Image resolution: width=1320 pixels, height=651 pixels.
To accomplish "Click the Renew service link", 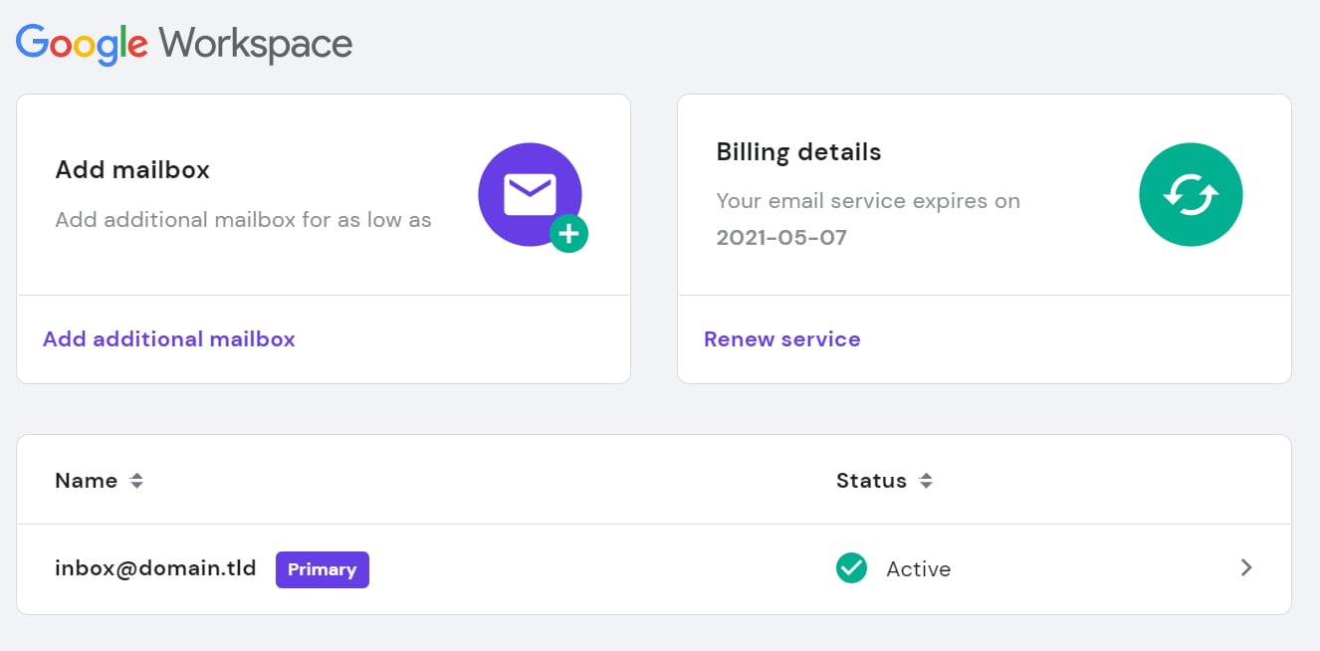I will click(781, 339).
